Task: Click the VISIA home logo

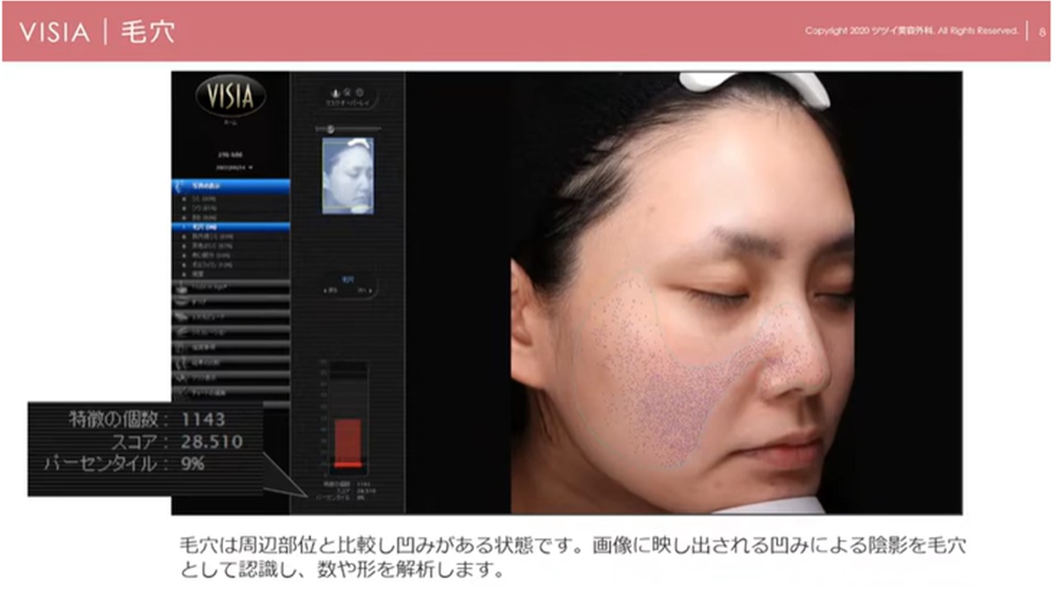Action: click(231, 97)
